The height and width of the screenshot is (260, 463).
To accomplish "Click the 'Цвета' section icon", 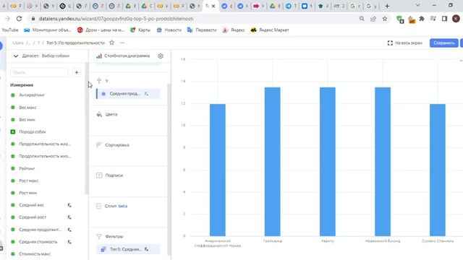I will tap(99, 114).
